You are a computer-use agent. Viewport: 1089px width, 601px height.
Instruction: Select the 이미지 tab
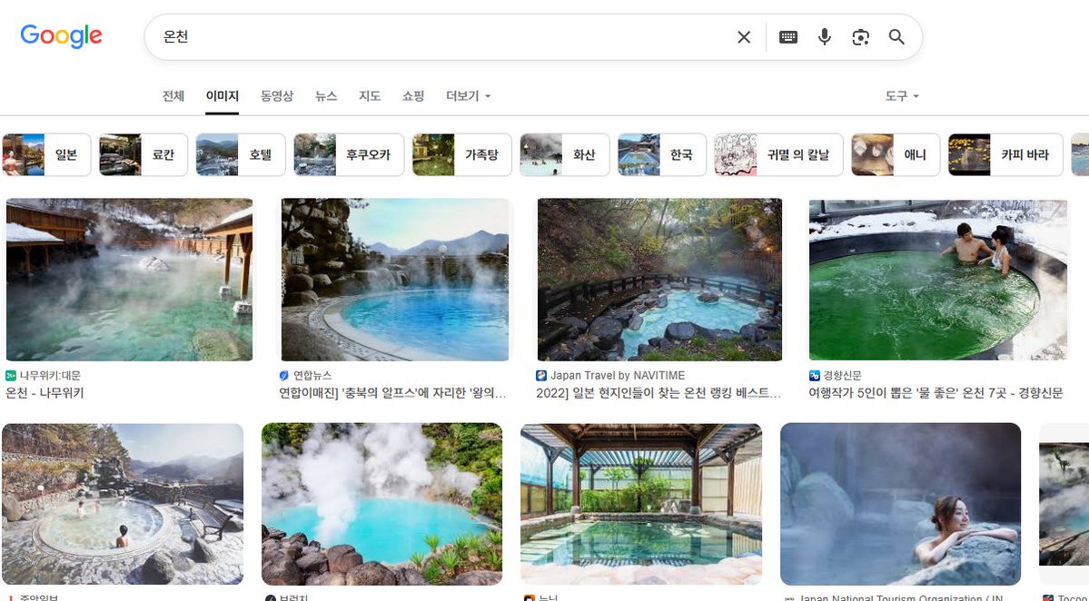tap(223, 95)
